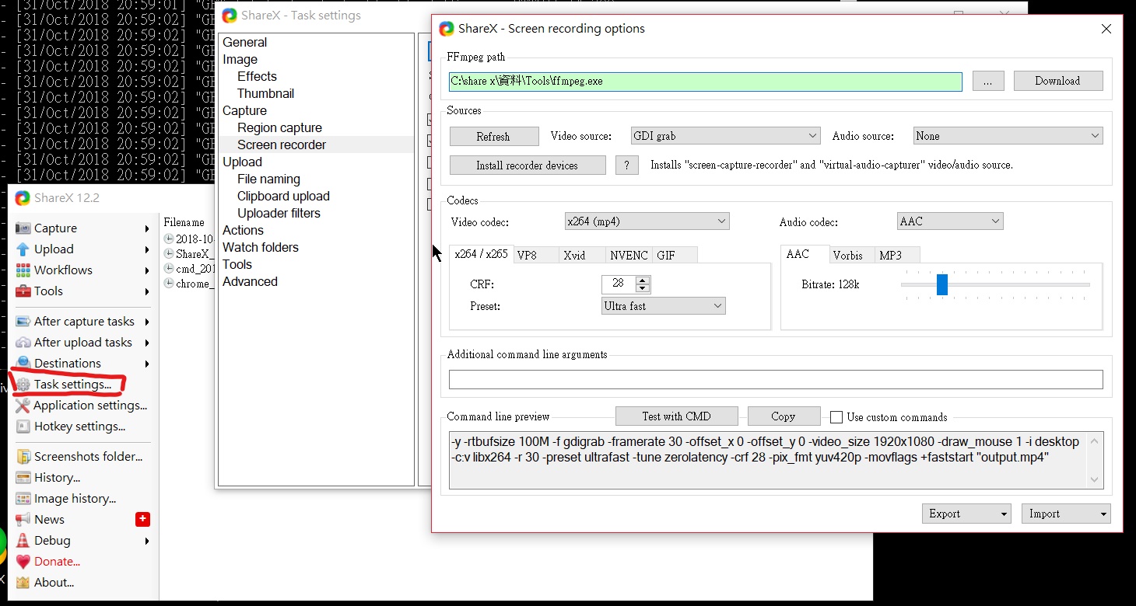
Task: Click the FFmpeg path text field
Action: point(706,81)
